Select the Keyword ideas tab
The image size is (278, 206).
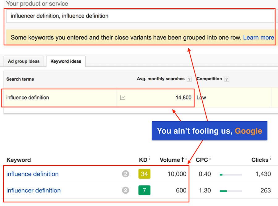click(66, 61)
